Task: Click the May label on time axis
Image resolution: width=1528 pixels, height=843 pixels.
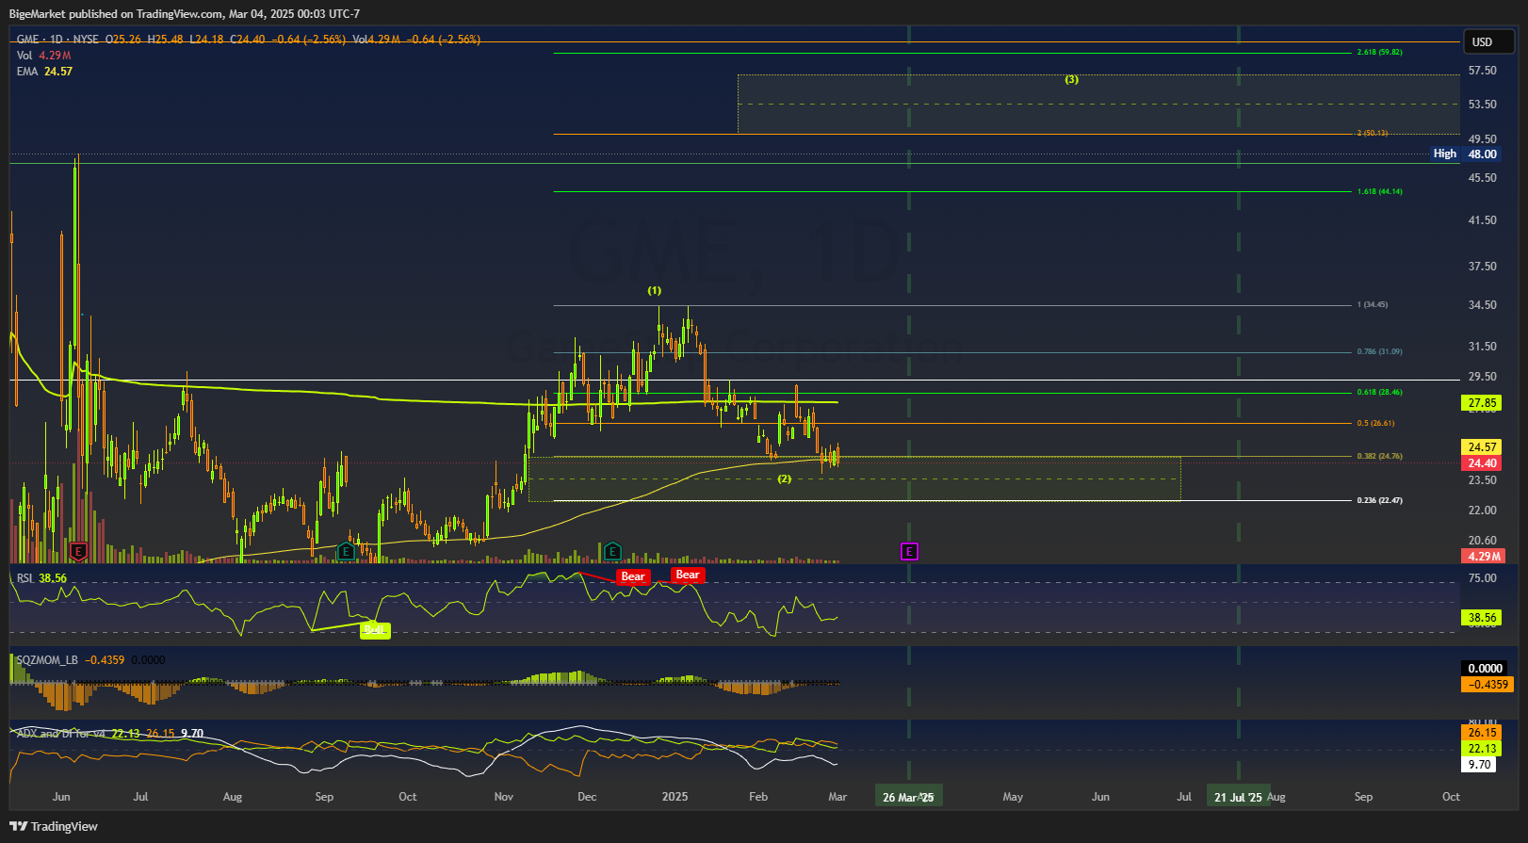Action: click(1013, 797)
